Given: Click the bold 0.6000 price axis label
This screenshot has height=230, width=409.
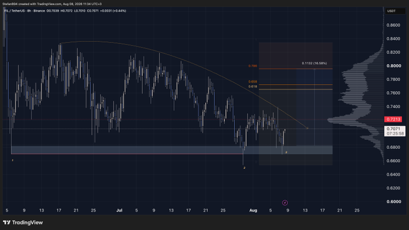Looking at the screenshot, I should (x=393, y=201).
